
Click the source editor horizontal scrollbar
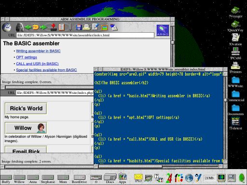[x=130, y=167]
